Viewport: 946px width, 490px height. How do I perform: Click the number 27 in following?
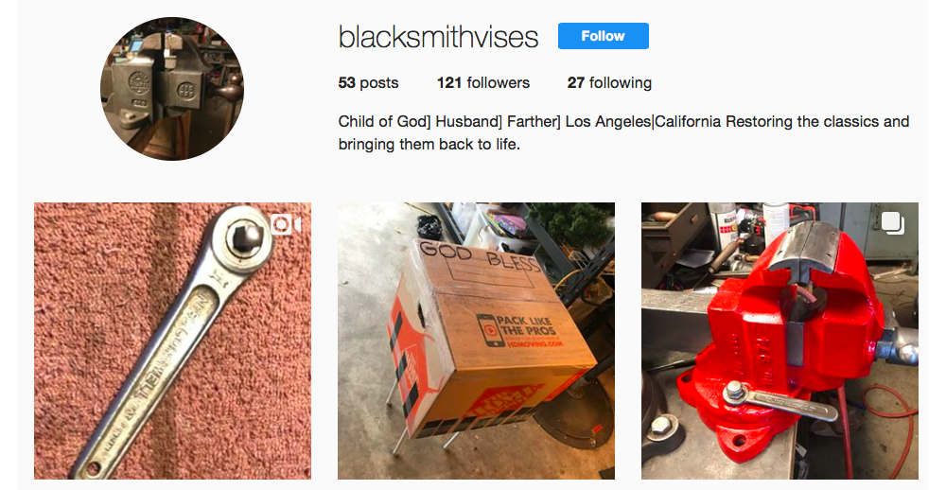click(x=576, y=82)
